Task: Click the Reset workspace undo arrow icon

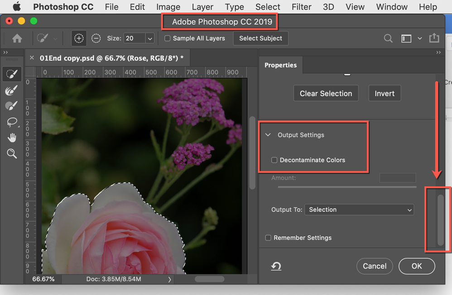Action: pos(276,266)
